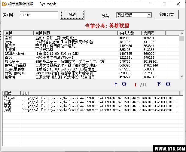Select streamer row 脏兮兮
Screen dimensions: 186x152
[91, 77]
